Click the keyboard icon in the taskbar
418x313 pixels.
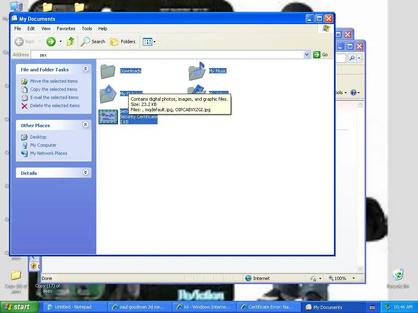[372, 307]
